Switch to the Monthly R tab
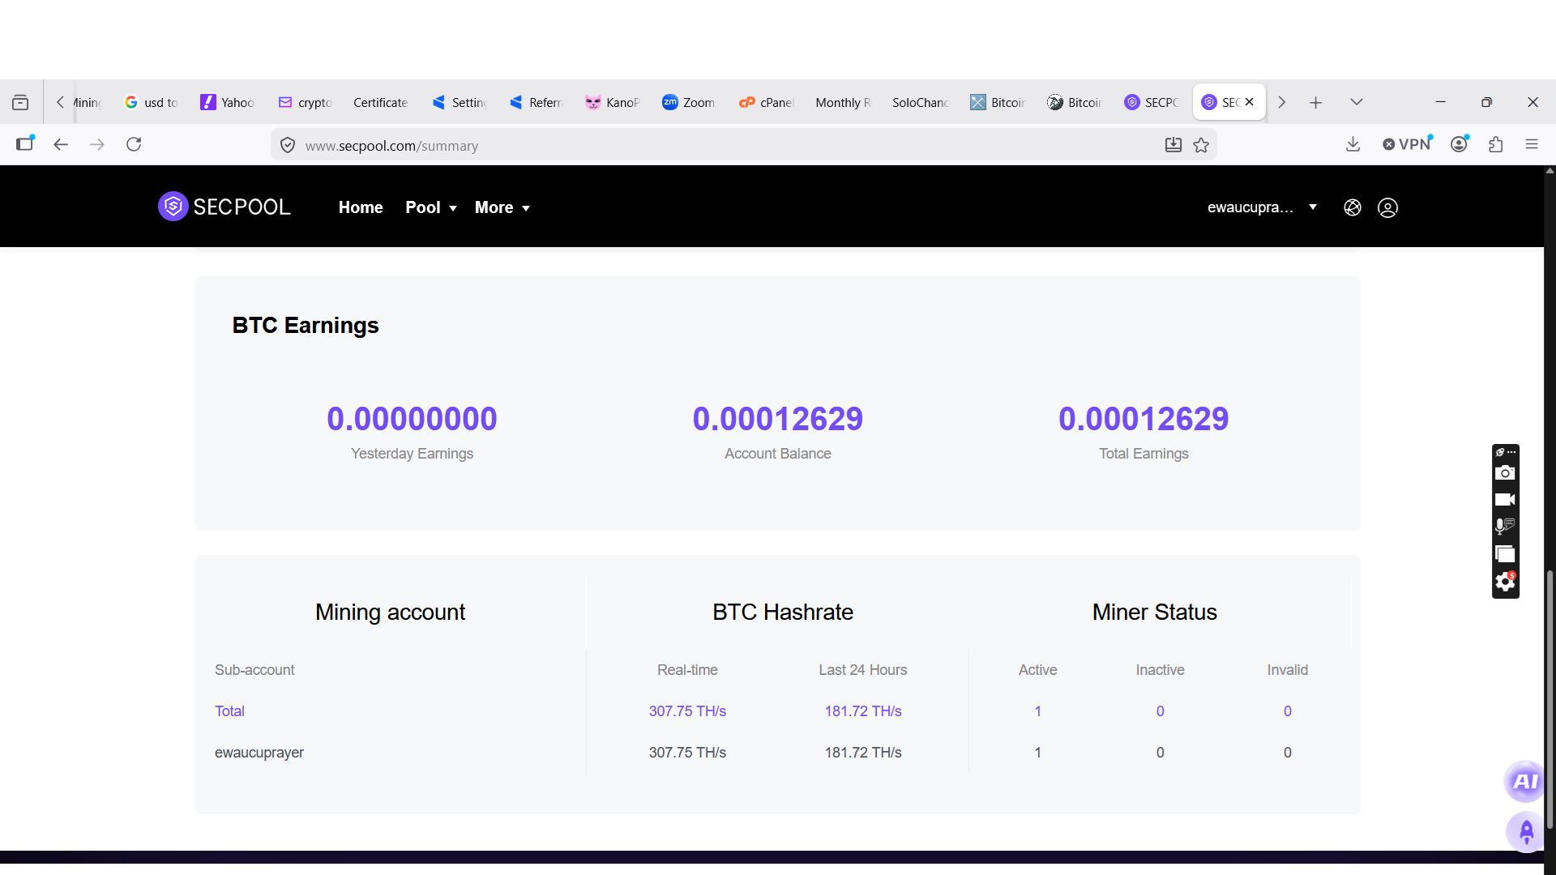Screen dimensions: 1556x875 coord(843,102)
